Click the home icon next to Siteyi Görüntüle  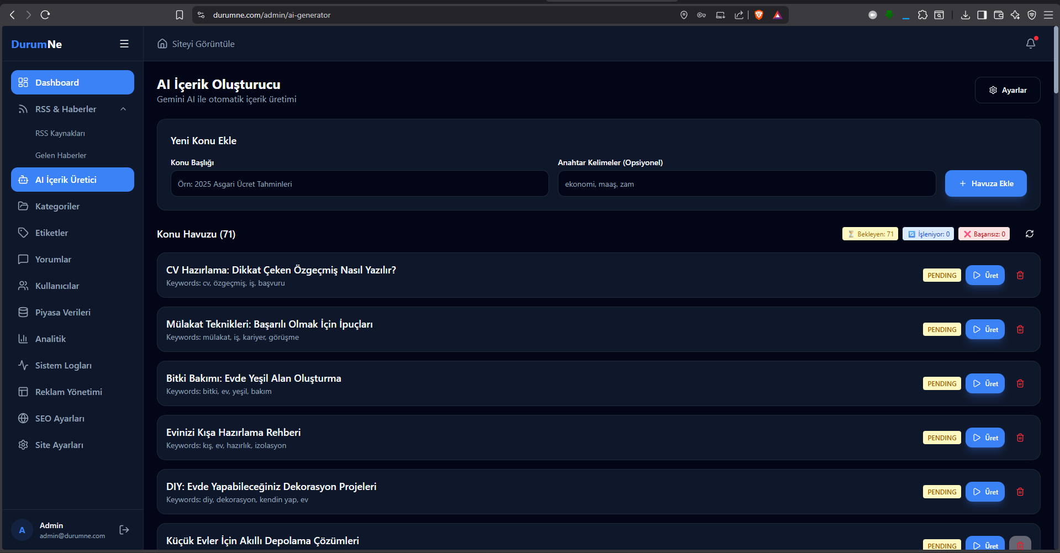pos(162,44)
